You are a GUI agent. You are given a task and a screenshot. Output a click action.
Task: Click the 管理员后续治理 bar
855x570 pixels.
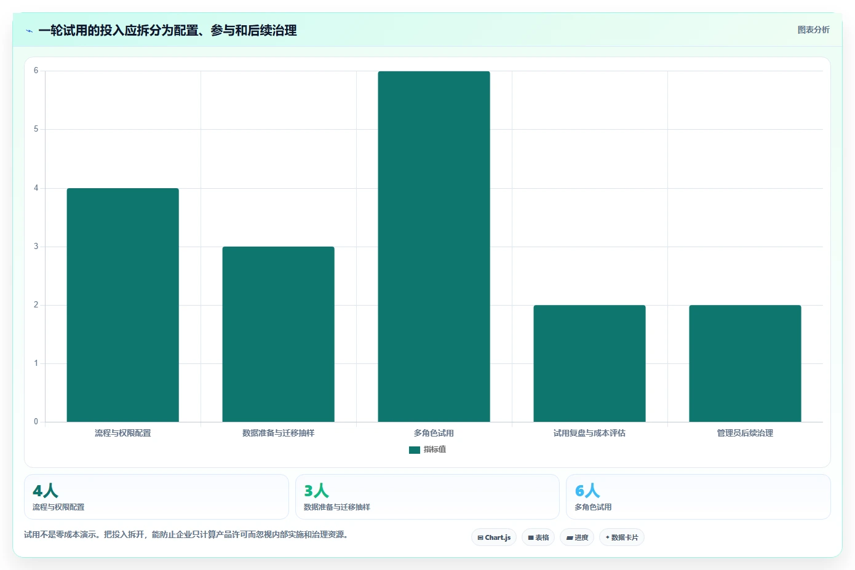[745, 363]
